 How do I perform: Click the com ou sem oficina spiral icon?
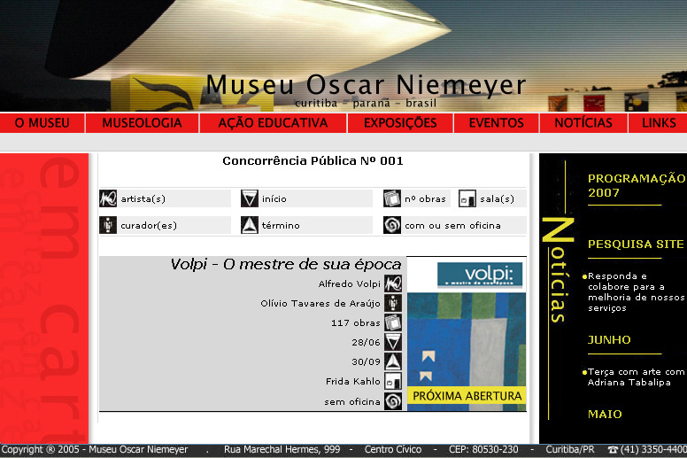point(392,225)
